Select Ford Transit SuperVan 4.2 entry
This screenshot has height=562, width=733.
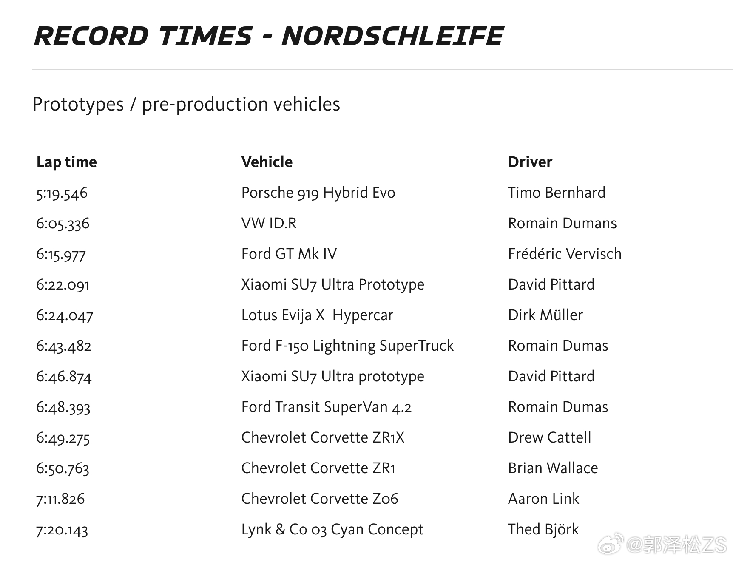point(326,407)
